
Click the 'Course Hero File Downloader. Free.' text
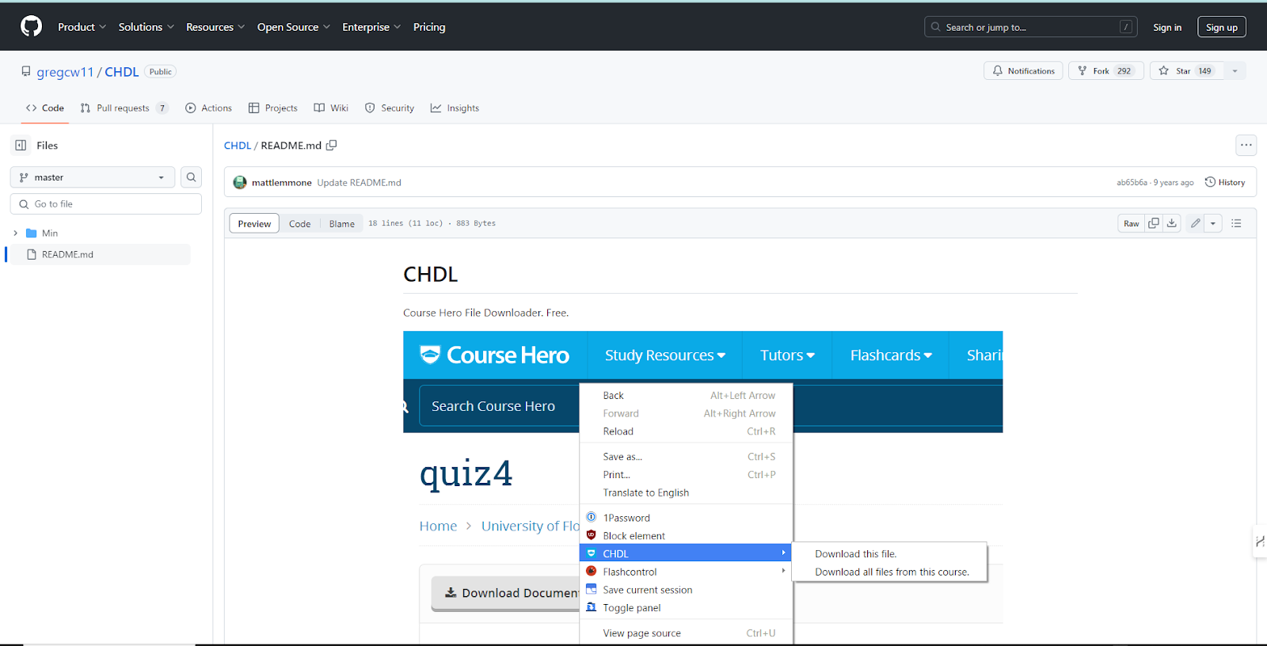tap(485, 313)
